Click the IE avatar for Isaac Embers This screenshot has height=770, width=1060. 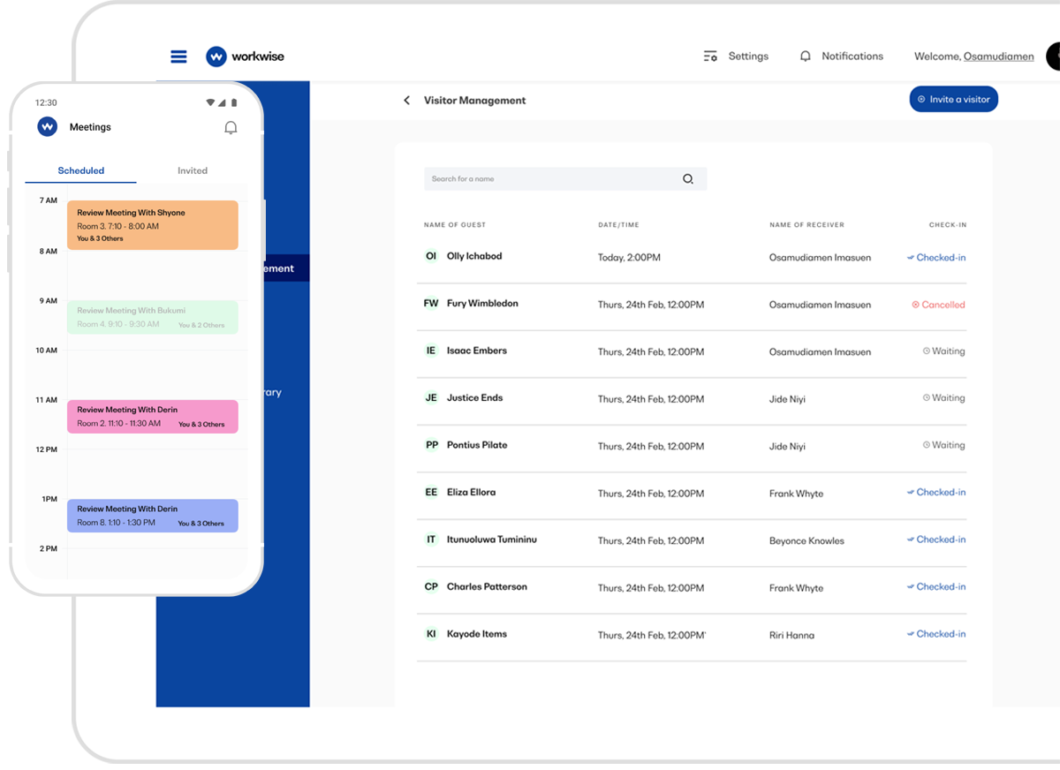pos(431,351)
